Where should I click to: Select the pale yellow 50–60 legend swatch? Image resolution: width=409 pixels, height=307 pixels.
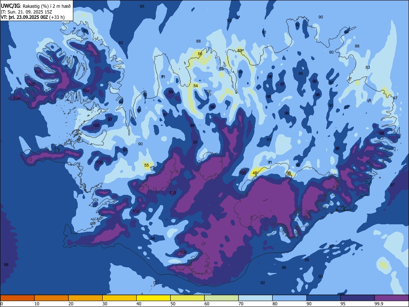[x=187, y=298]
